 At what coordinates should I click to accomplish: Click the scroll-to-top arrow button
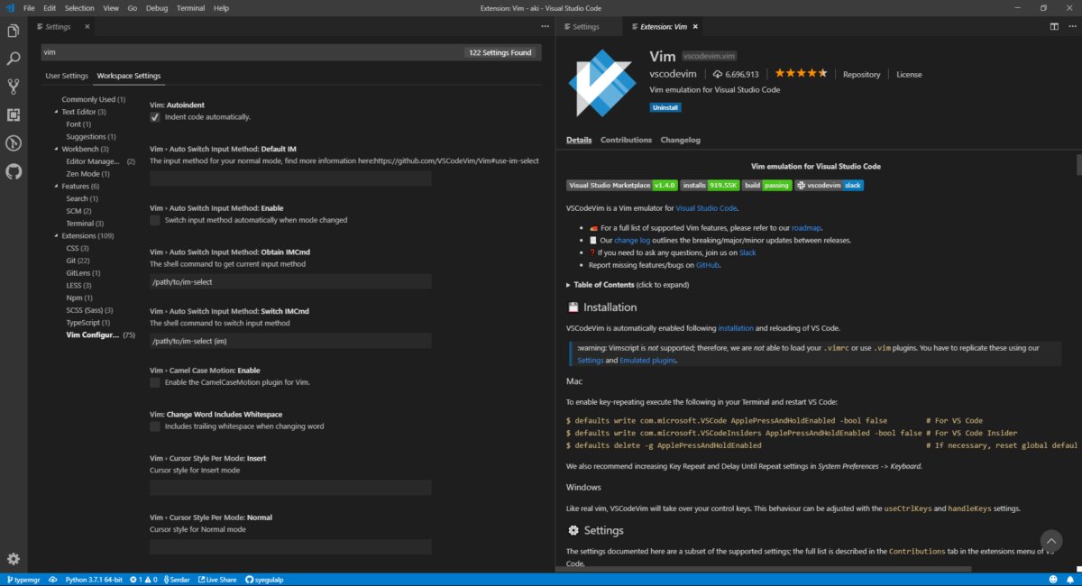click(1050, 540)
